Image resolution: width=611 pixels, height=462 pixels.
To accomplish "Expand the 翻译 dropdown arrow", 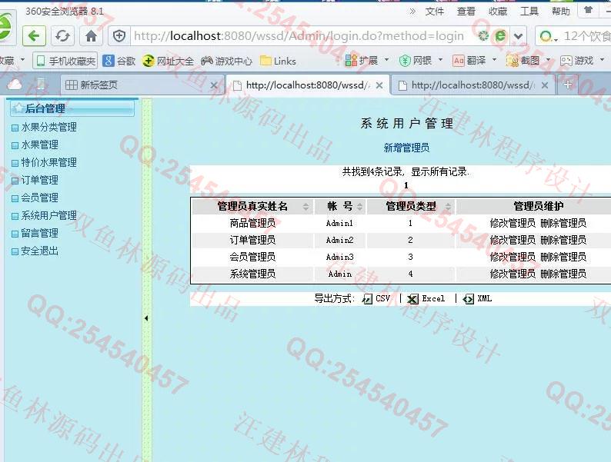I will pos(494,60).
